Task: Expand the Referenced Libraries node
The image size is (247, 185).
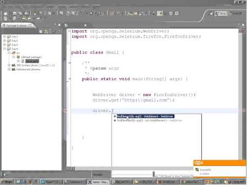Action: point(9,69)
